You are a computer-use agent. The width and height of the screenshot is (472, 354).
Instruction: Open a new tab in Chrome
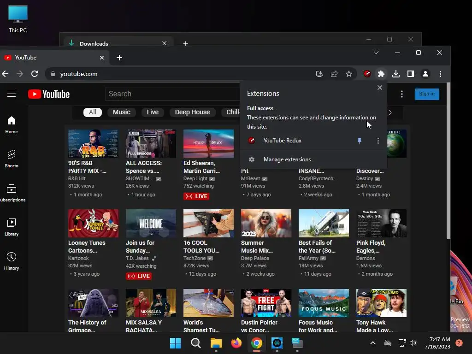[x=119, y=58]
